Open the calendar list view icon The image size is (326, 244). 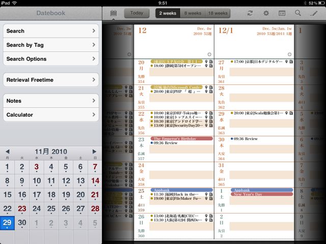pyautogui.click(x=282, y=13)
